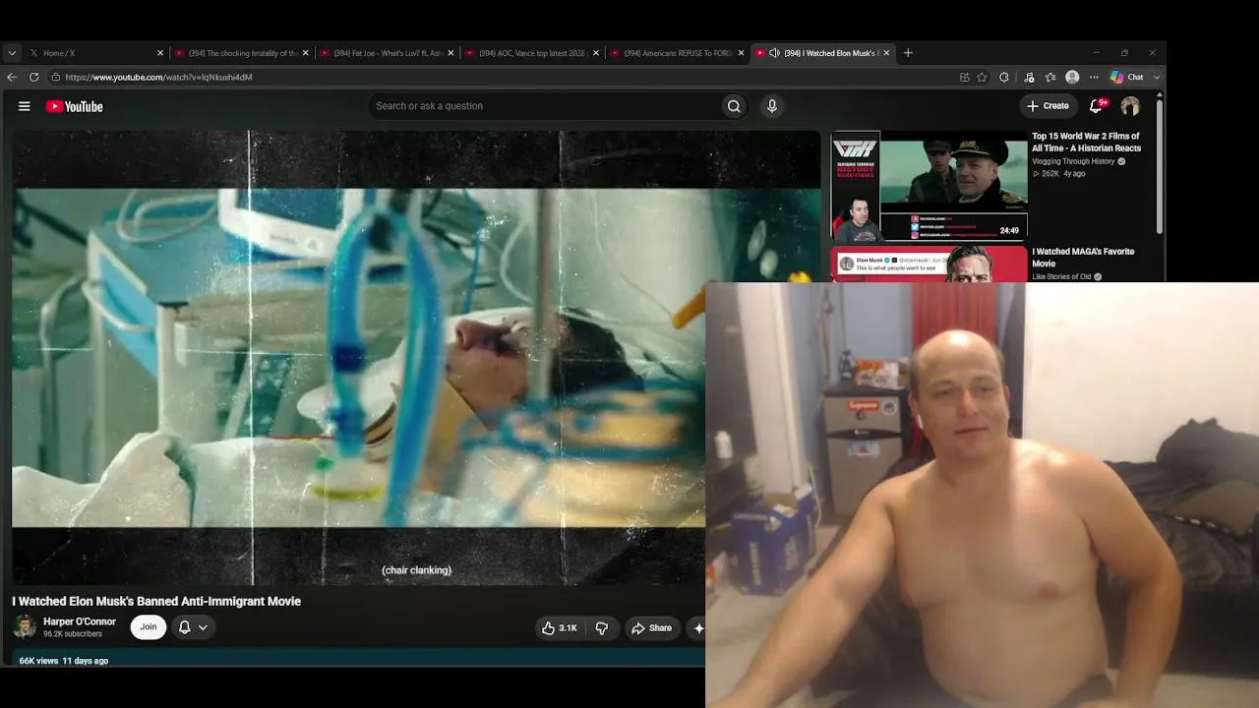Switch to the Home / X tab

tap(95, 53)
